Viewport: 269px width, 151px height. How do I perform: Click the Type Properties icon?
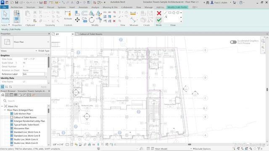[x=16, y=13]
